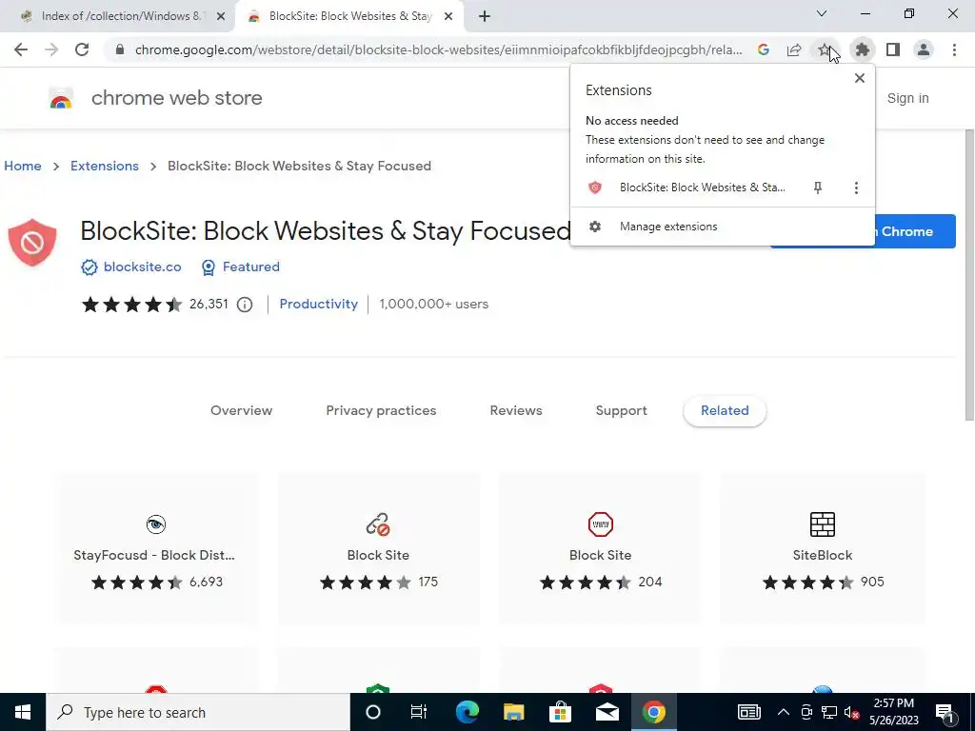975x731 pixels.
Task: Bookmark this page with the star icon
Action: click(x=824, y=49)
